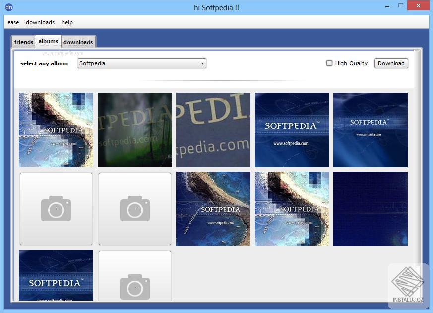Image resolution: width=433 pixels, height=313 pixels.
Task: Click the second camera placeholder in second row
Action: [135, 208]
